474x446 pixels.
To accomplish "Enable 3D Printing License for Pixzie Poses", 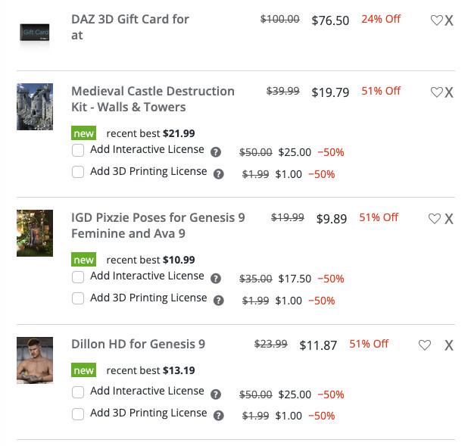I will pos(78,299).
